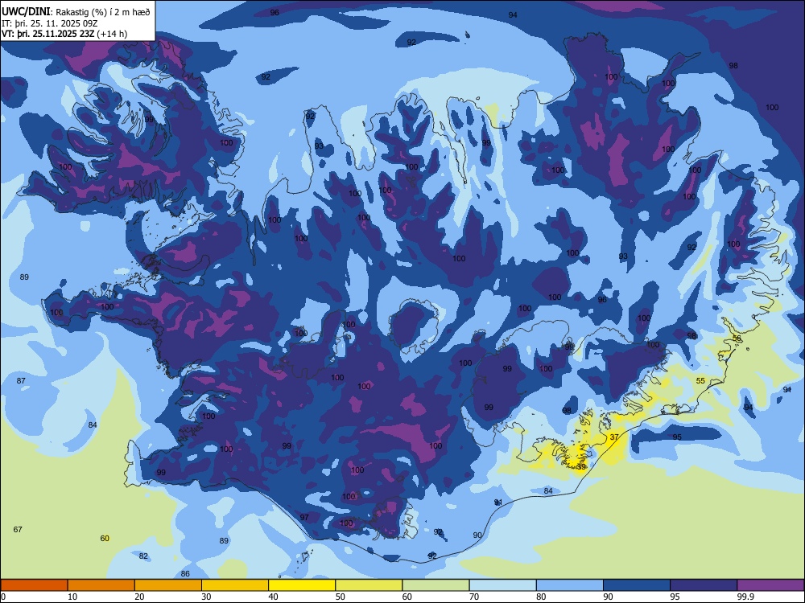
Task: Pick the amber 20–30 legend swatch
Action: 168,585
